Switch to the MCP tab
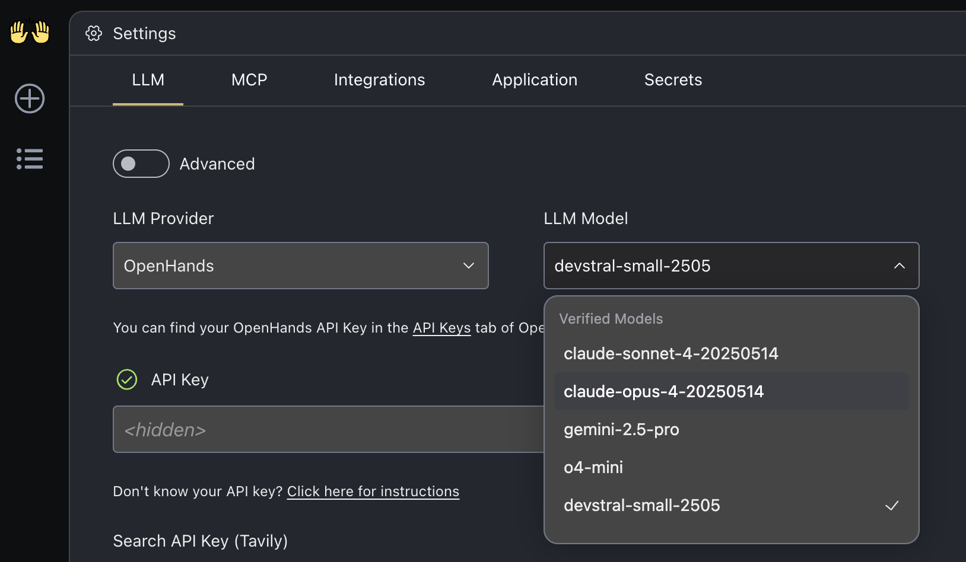 (x=249, y=80)
